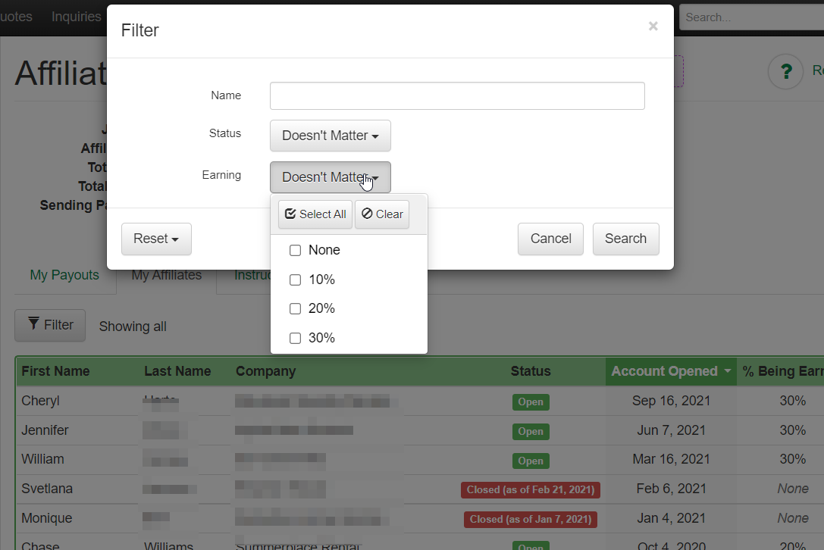
Task: Tick the 20% earning checkbox
Action: [x=296, y=309]
